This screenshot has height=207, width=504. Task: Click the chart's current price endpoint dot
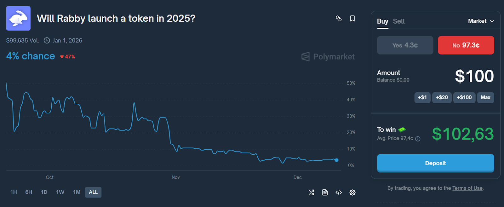click(x=336, y=160)
